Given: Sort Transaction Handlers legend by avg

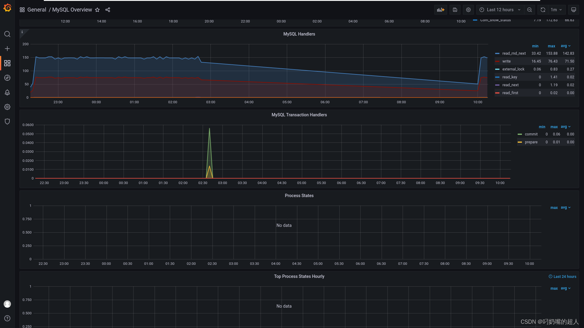Looking at the screenshot, I should tap(565, 127).
